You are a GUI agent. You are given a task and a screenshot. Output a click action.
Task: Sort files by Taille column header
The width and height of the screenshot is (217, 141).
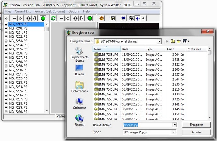click(175, 49)
